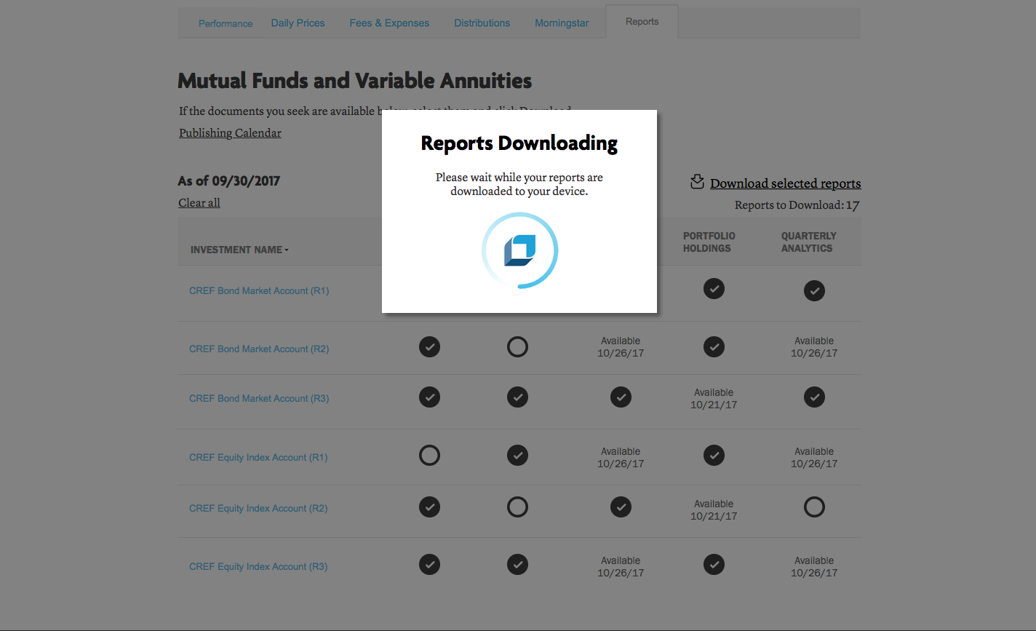Click the Reports to Download: 17 counter
Image resolution: width=1036 pixels, height=631 pixels.
pyautogui.click(x=797, y=205)
